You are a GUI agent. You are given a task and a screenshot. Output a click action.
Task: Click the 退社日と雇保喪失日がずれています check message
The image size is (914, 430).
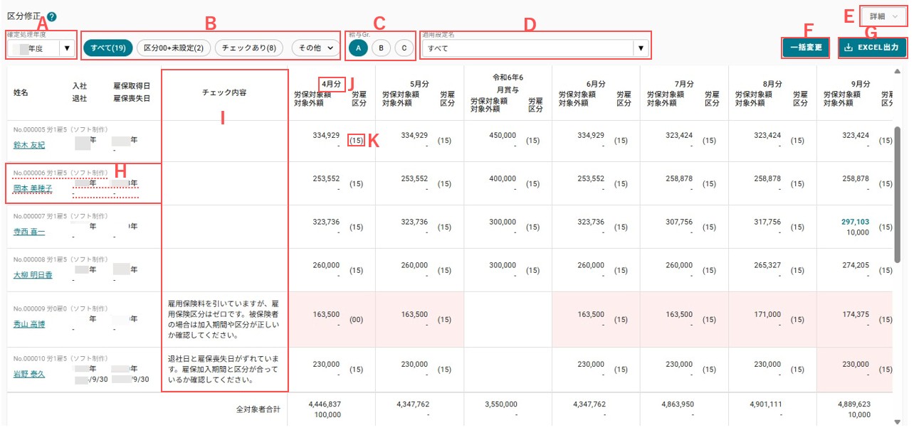[x=224, y=369]
